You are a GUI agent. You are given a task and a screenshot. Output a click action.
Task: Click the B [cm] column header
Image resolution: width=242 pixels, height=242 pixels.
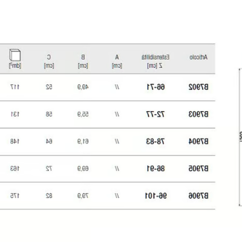[x=83, y=61]
